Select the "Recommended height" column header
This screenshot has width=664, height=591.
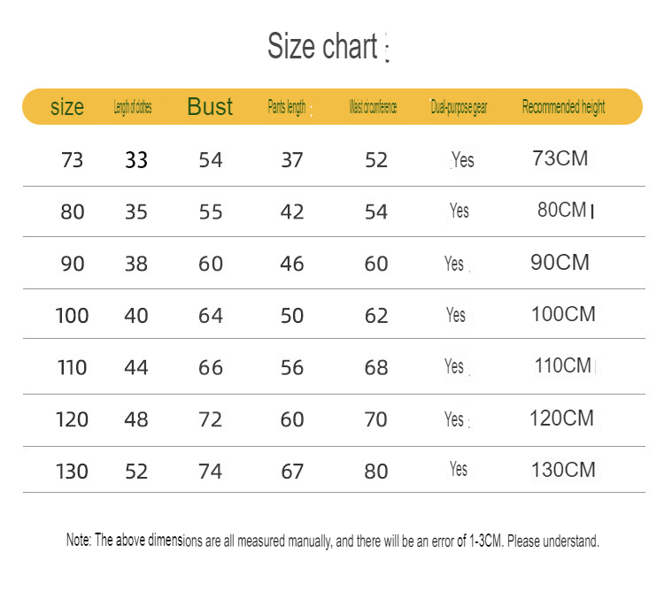tap(563, 108)
